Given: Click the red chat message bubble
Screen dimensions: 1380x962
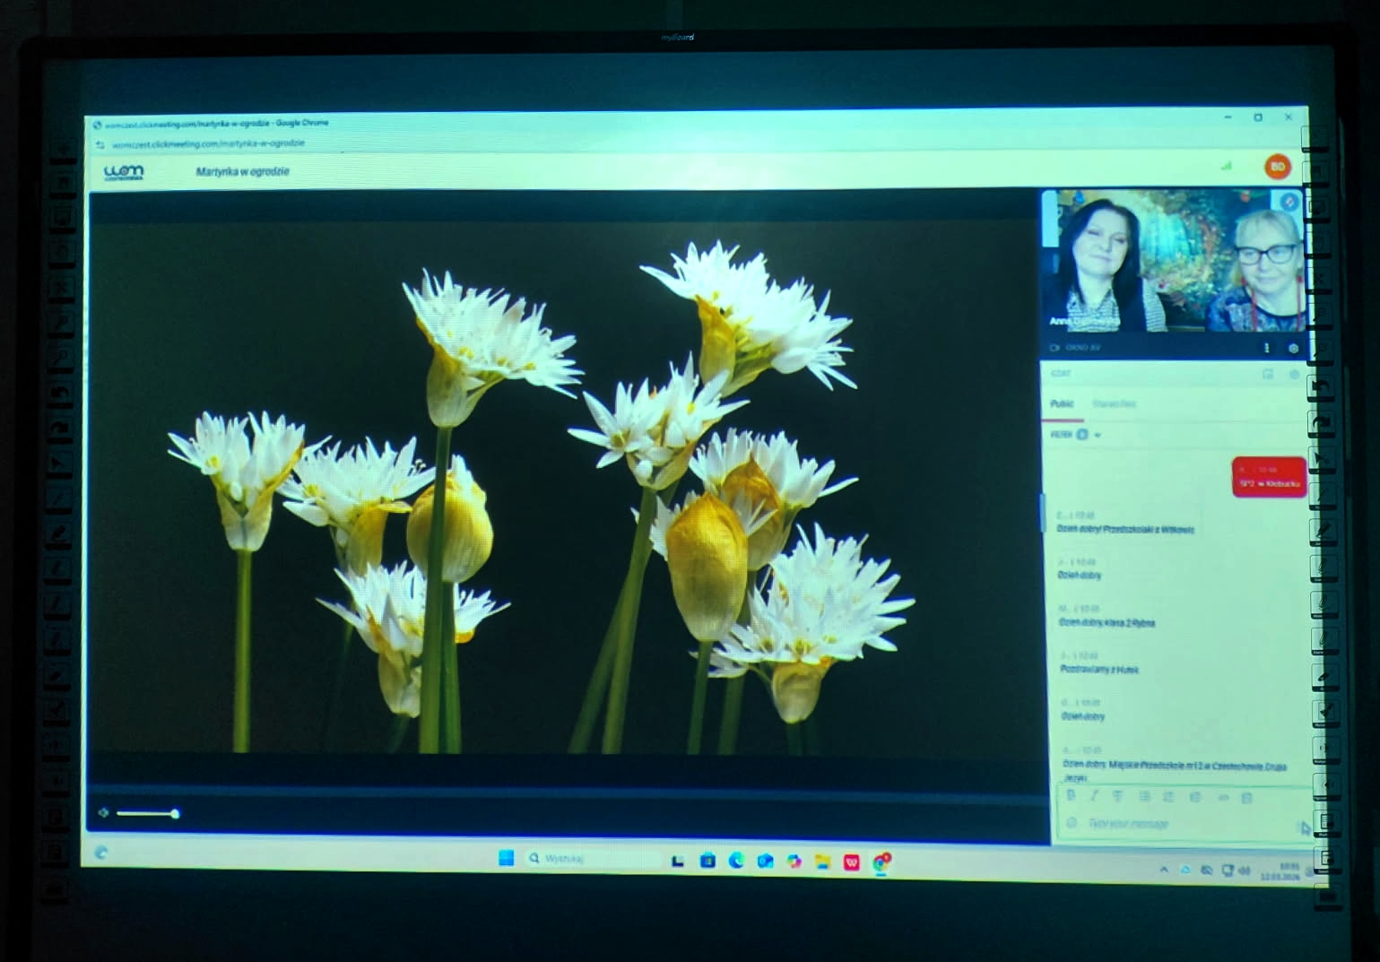Looking at the screenshot, I should coord(1268,478).
